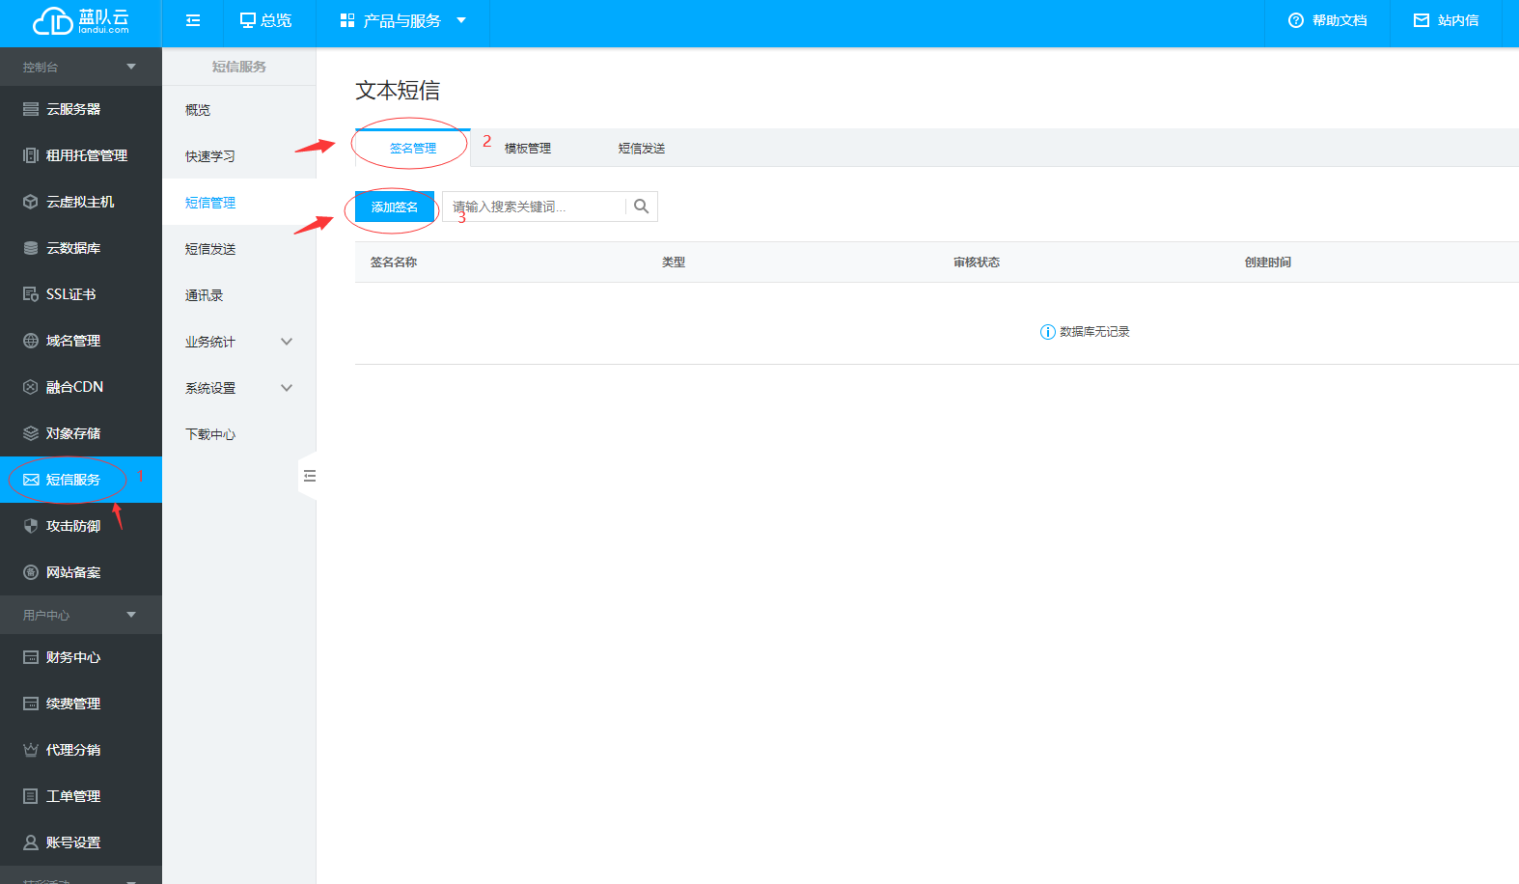Screen dimensions: 1519x884
Task: Focus the signature search keyword field
Action: click(x=534, y=207)
